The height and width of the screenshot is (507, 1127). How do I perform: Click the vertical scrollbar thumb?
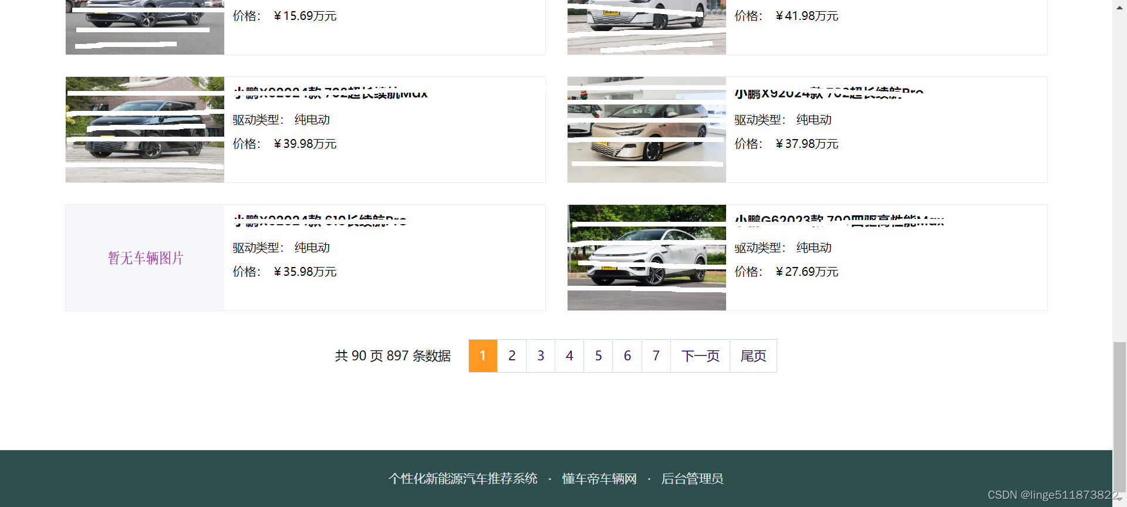pyautogui.click(x=1119, y=417)
